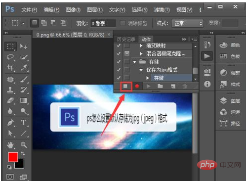Open the 文件(F) menu
The height and width of the screenshot is (181, 246).
click(29, 10)
